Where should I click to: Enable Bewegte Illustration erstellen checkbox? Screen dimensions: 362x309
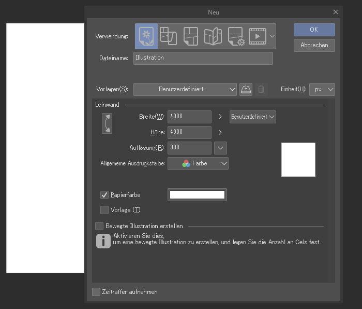[99, 226]
